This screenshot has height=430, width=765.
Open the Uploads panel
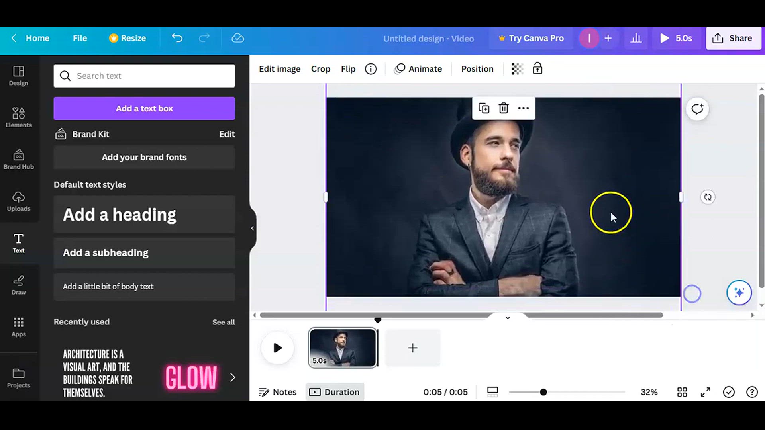(19, 201)
